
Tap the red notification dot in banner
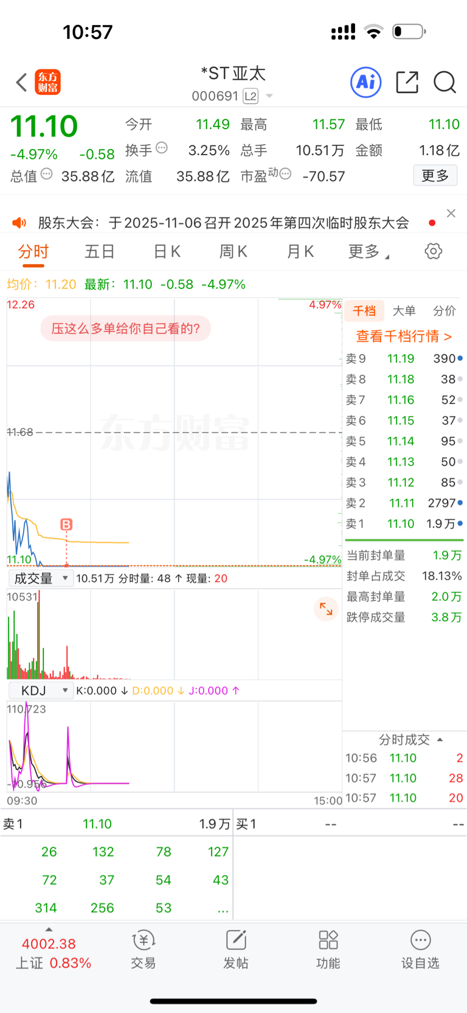tap(432, 223)
